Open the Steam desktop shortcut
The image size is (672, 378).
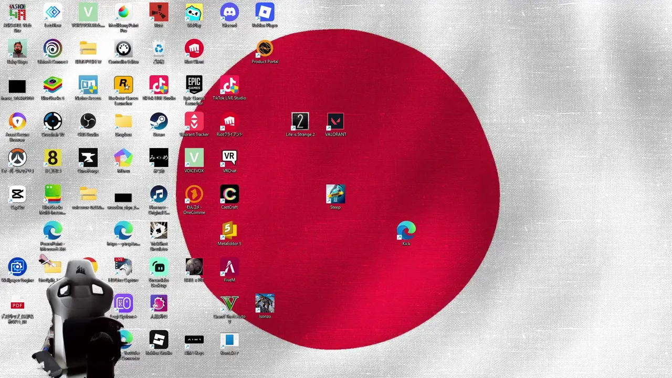click(x=159, y=122)
